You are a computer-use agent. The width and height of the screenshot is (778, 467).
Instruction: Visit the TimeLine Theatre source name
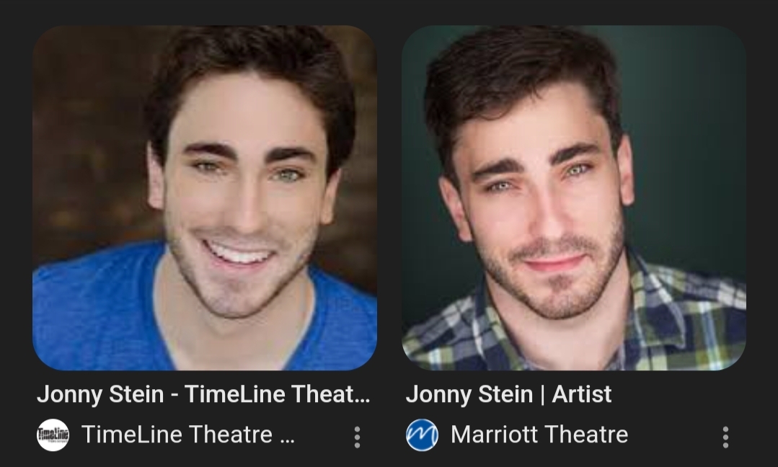(188, 435)
